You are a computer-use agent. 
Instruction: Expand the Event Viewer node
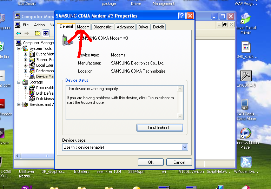coord(25,54)
